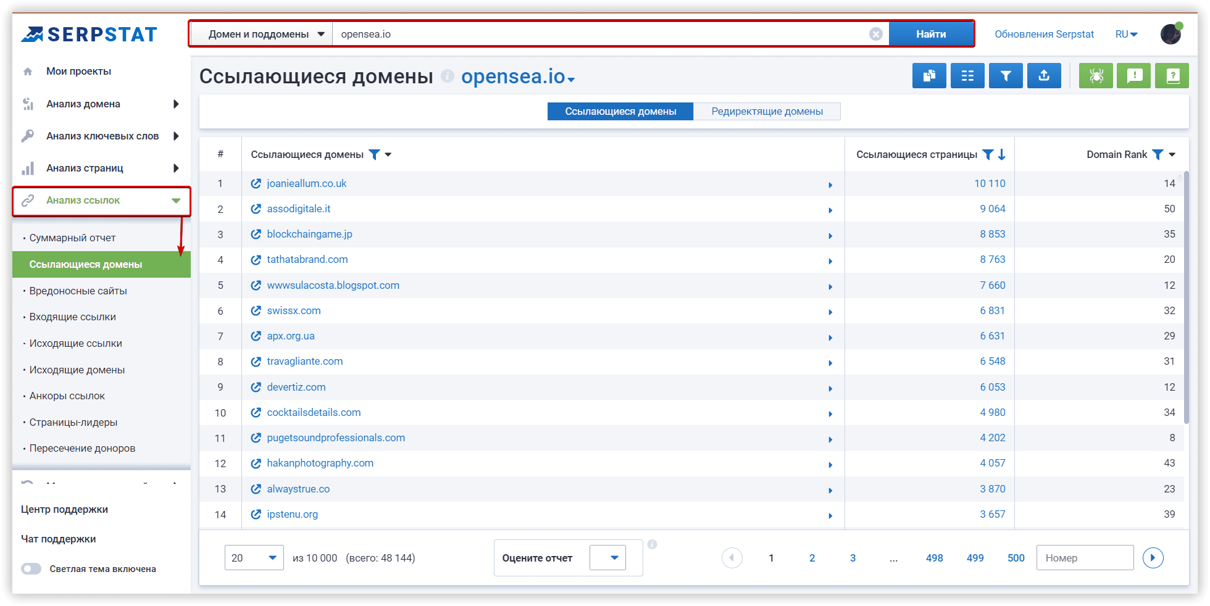Toggle the Светлая тема switch
Image resolution: width=1210 pixels, height=606 pixels.
point(31,568)
